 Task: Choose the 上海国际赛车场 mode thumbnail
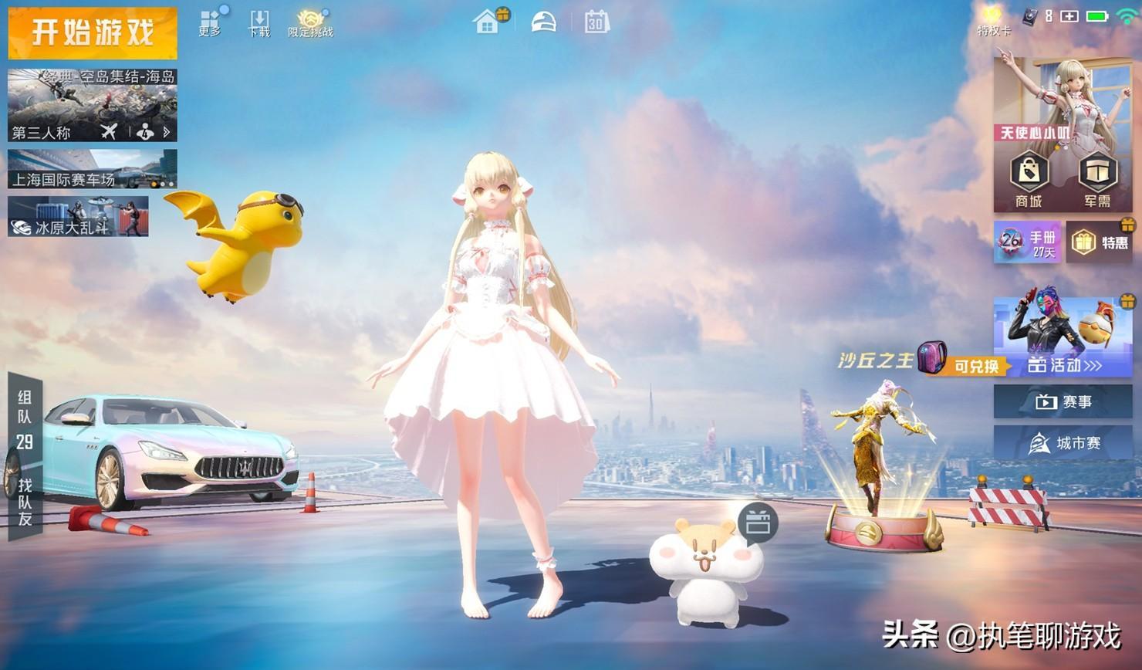coord(92,169)
